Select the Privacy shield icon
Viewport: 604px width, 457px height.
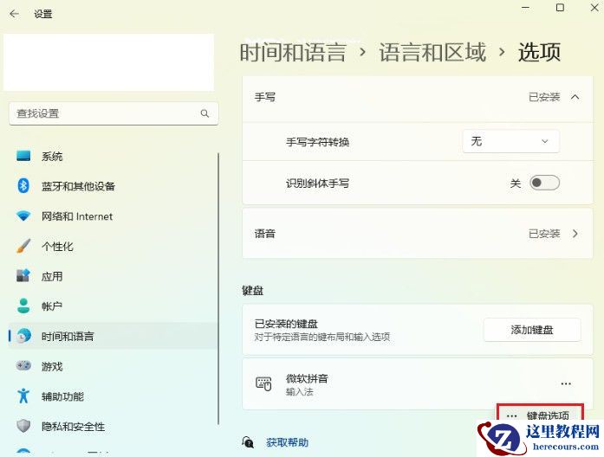tap(23, 426)
